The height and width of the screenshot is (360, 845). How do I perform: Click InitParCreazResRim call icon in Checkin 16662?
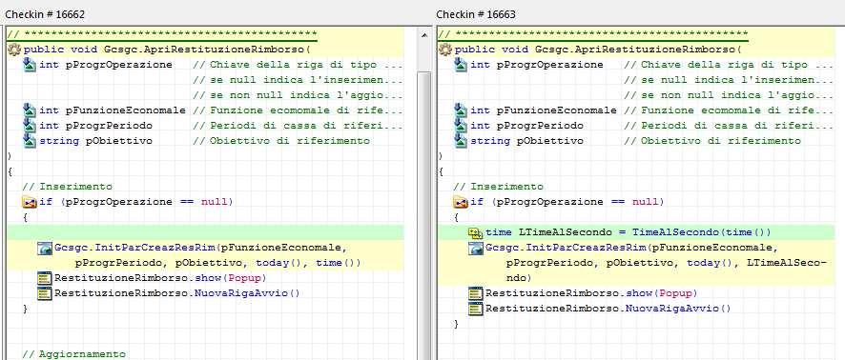45,248
